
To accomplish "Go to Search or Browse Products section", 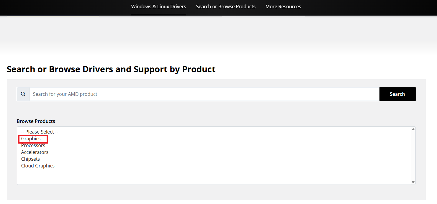I will click(x=226, y=6).
